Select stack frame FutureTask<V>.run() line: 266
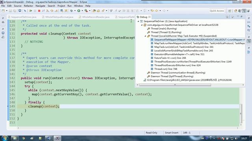This screenshot has height=141, width=252. click(170, 58)
